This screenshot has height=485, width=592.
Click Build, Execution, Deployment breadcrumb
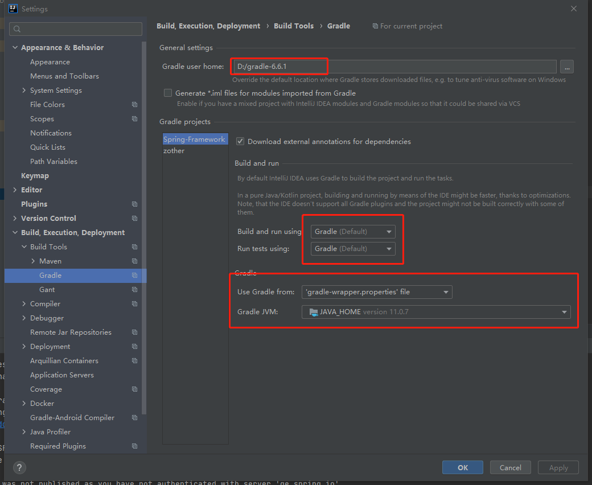[x=208, y=26]
